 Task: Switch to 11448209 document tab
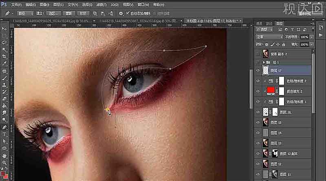click(51, 21)
